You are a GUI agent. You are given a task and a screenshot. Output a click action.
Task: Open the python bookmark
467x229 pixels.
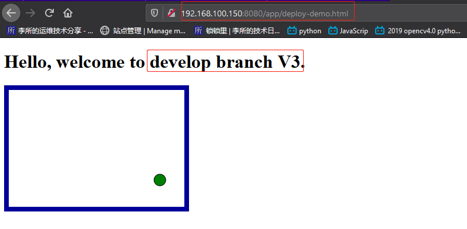tap(304, 30)
